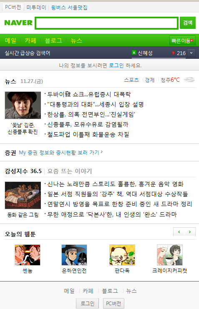Click the NAVER logo

[x=18, y=23]
